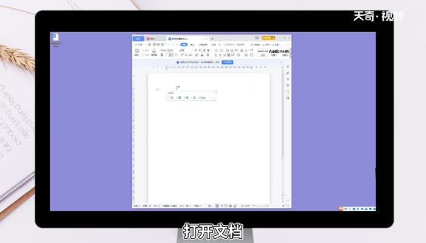Open the paragraph shading dropdown
This screenshot has width=426, height=243.
coord(246,55)
